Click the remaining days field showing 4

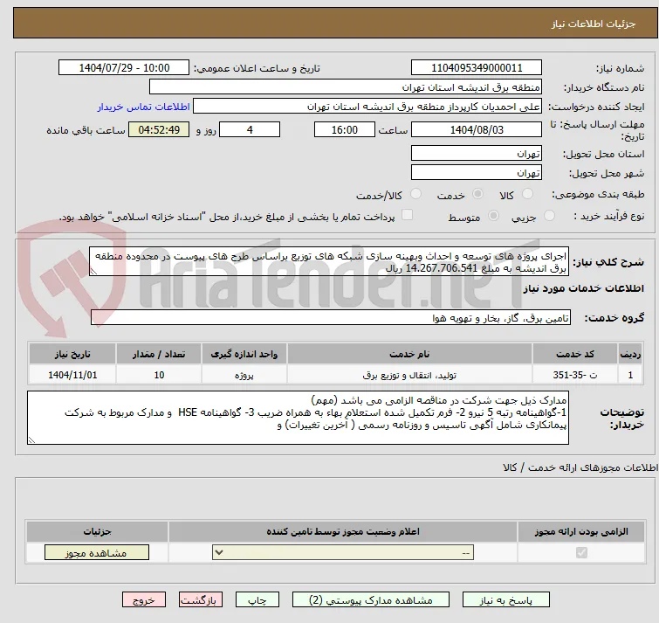tap(250, 129)
